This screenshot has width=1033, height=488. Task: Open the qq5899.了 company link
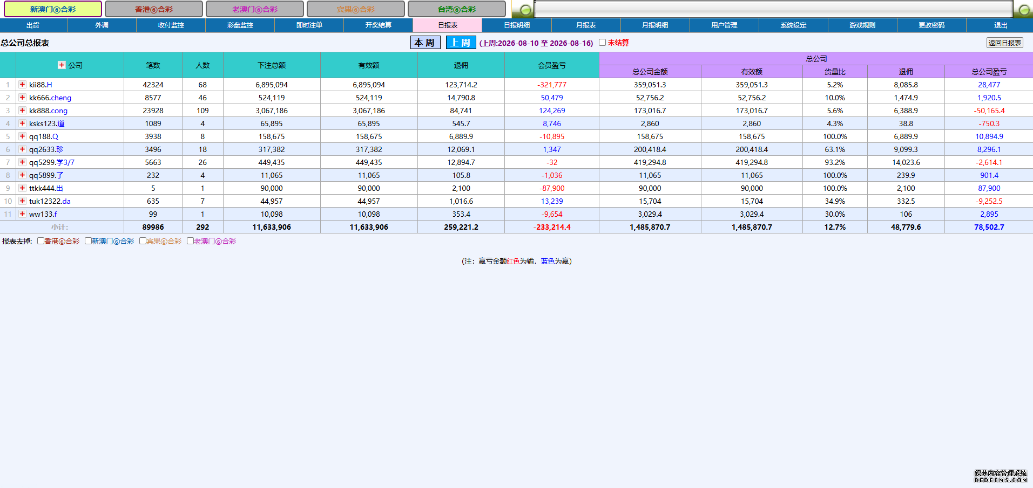pos(46,175)
